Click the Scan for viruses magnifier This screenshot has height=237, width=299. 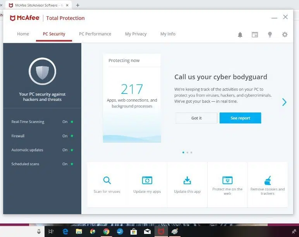click(107, 180)
